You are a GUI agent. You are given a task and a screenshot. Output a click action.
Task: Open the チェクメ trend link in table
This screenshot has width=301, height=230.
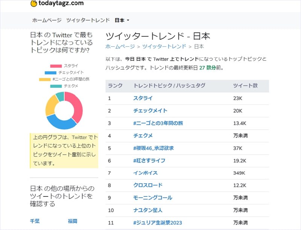143,136
